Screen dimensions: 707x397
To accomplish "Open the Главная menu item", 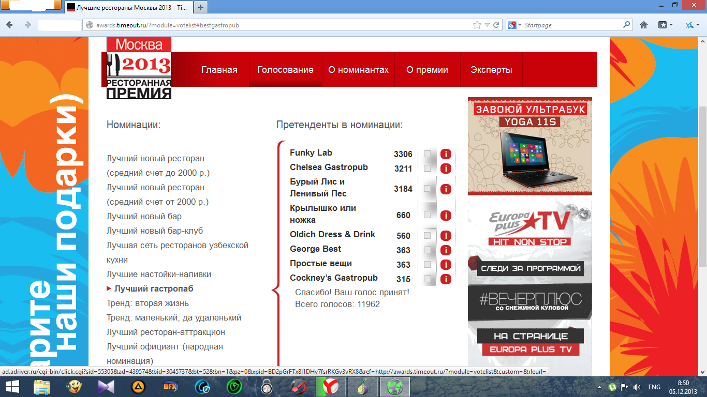I will [219, 70].
